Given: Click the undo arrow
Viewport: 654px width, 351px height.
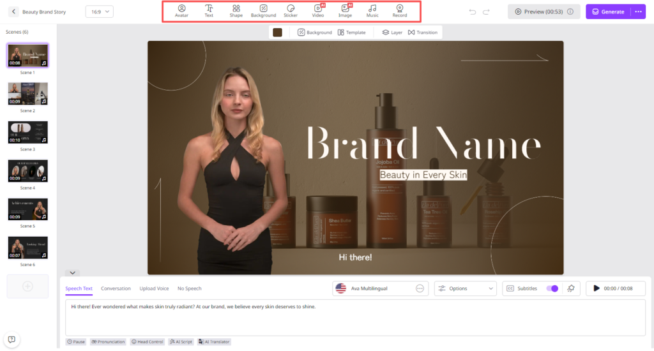Looking at the screenshot, I should (x=473, y=11).
